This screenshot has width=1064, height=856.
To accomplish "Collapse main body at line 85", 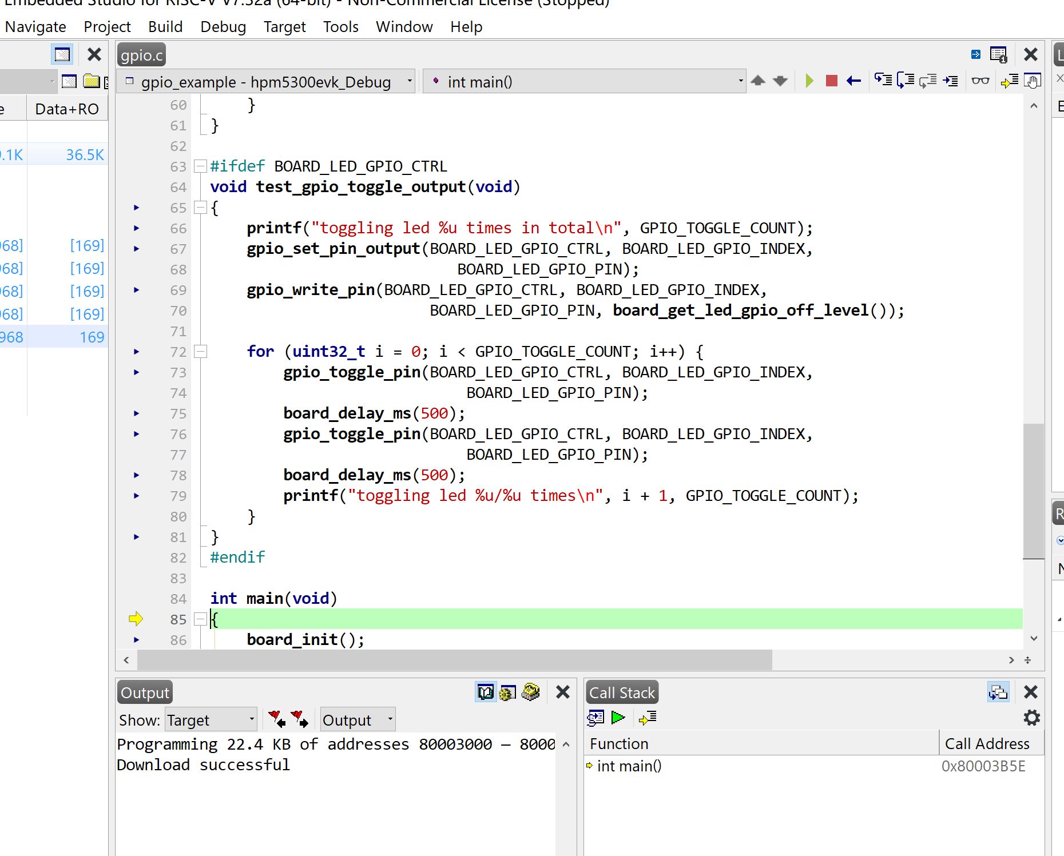I will (x=200, y=619).
